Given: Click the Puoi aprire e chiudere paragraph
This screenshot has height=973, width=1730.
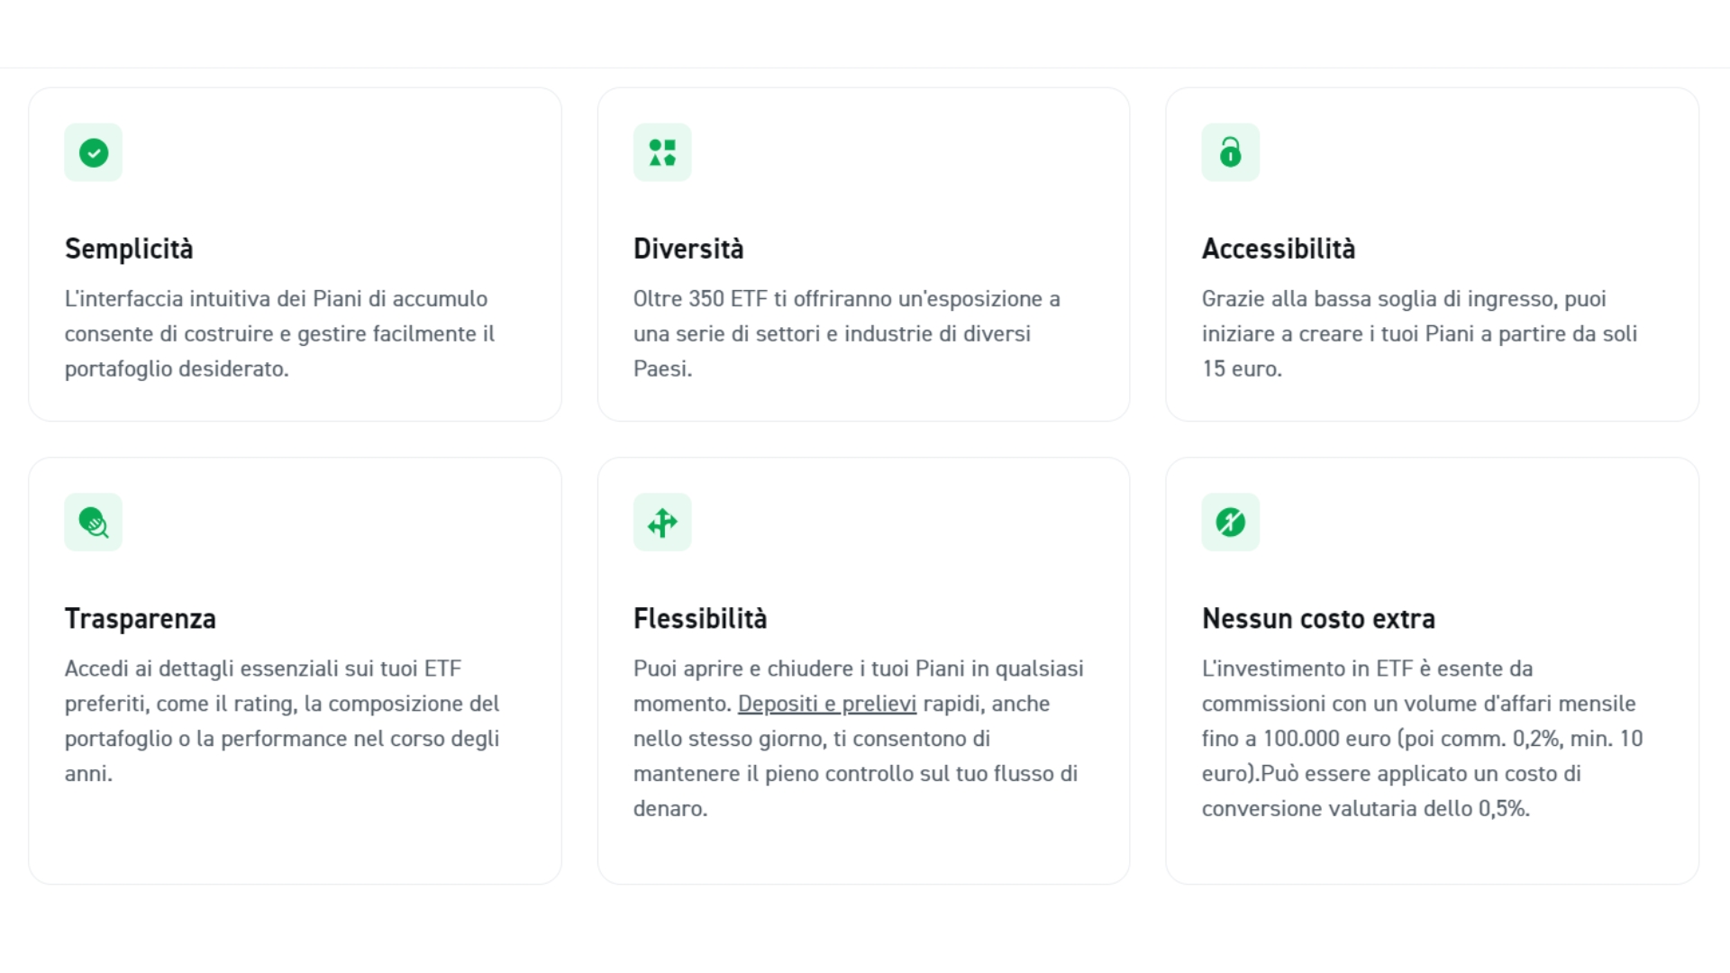Looking at the screenshot, I should click(859, 738).
